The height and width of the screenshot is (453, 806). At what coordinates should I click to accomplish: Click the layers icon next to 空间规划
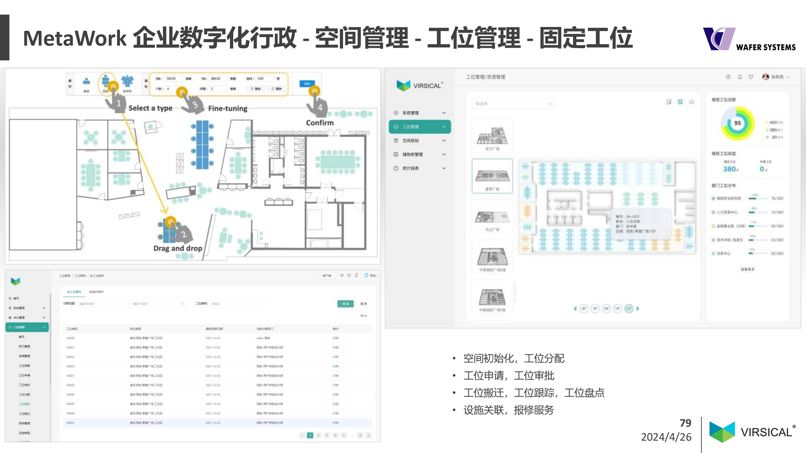click(x=396, y=141)
